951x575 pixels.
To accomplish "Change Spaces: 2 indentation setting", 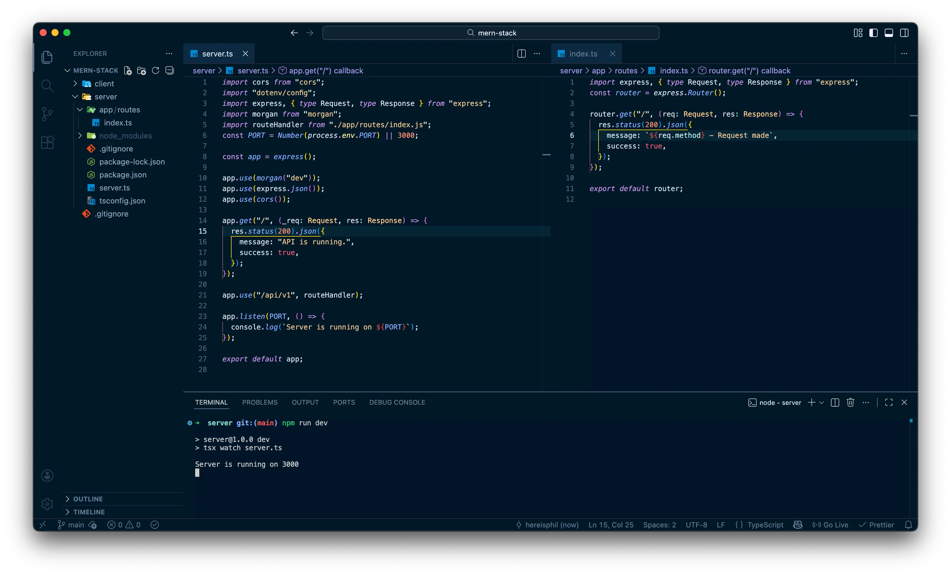I will tap(659, 525).
